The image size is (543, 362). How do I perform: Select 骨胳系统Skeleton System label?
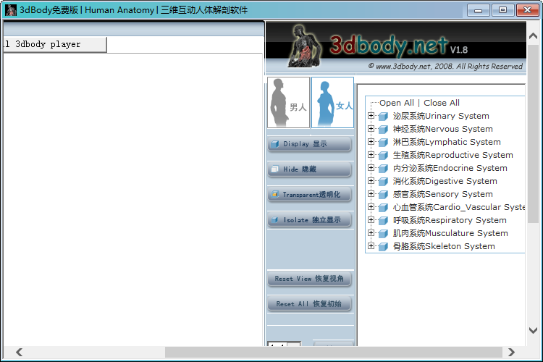click(444, 247)
